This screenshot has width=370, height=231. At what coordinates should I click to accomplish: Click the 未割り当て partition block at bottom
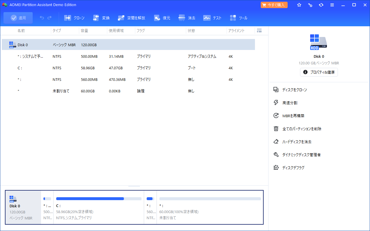pyautogui.click(x=210, y=207)
